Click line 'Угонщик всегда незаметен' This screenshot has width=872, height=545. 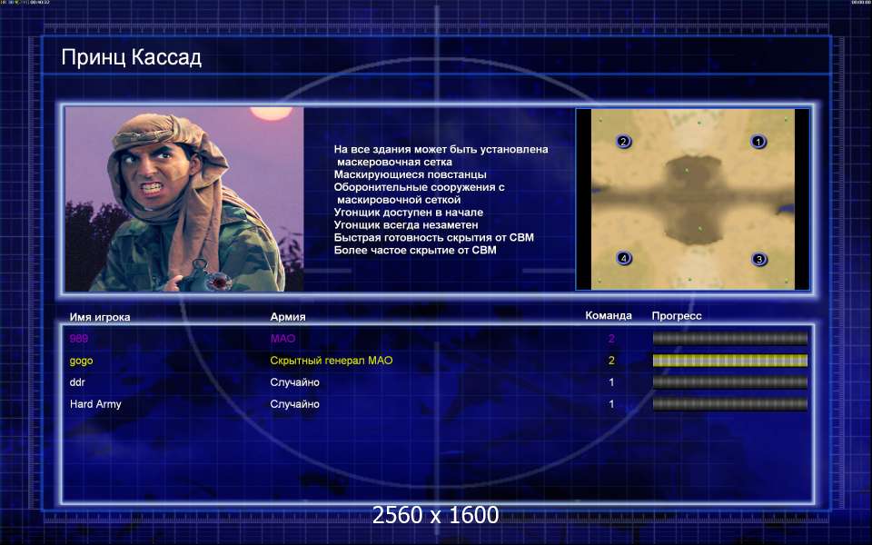406,224
